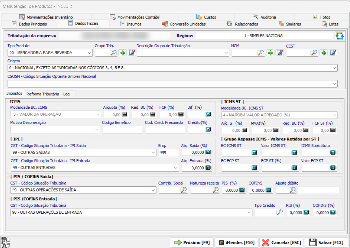Open the Reforma Tributária sub-tab
This screenshot has width=350, height=248.
point(42,94)
